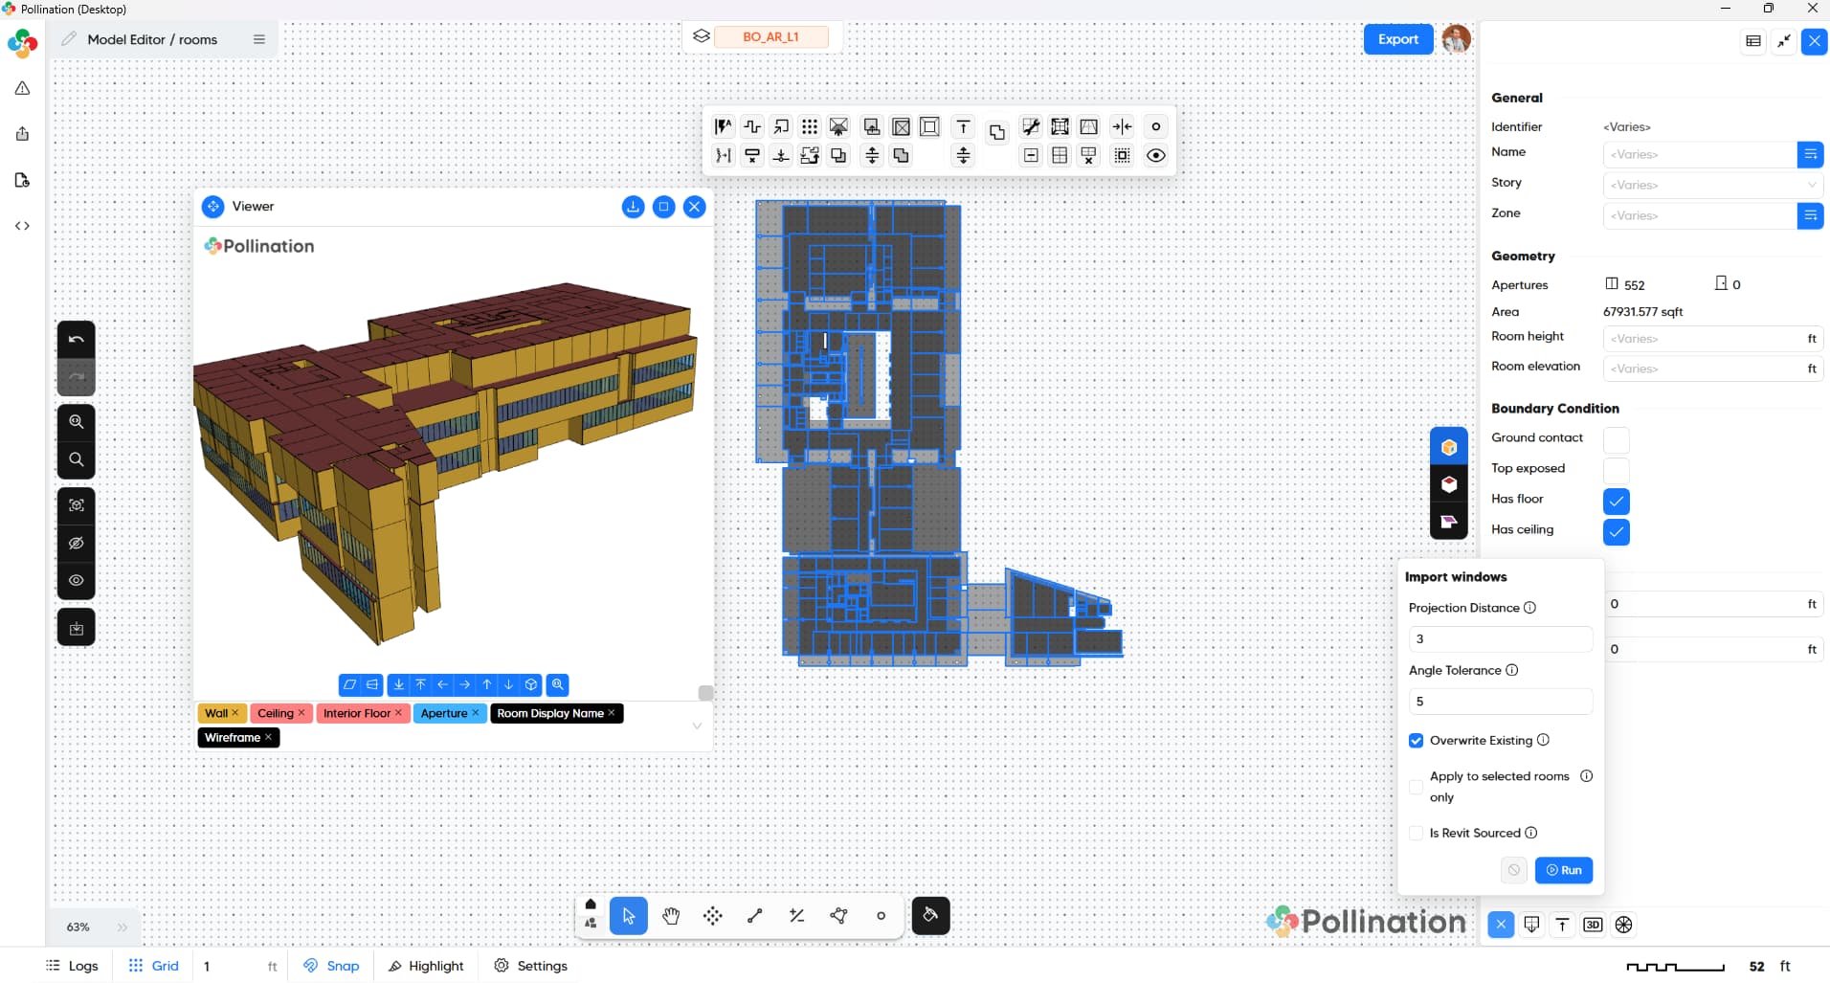The image size is (1830, 983).
Task: Click the warnings icon in the left sidebar
Action: 21,87
